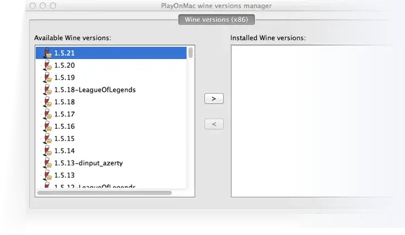Zoom the PlayOnMac versions manager window
Viewport: 405px width, 235px height.
coord(53,6)
